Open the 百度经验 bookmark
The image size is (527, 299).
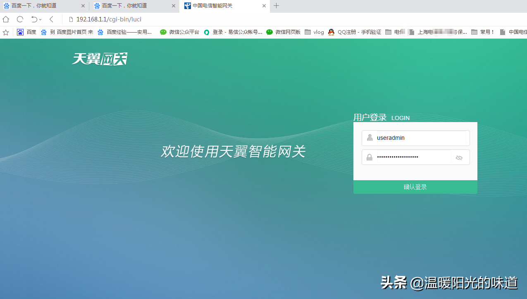click(125, 32)
